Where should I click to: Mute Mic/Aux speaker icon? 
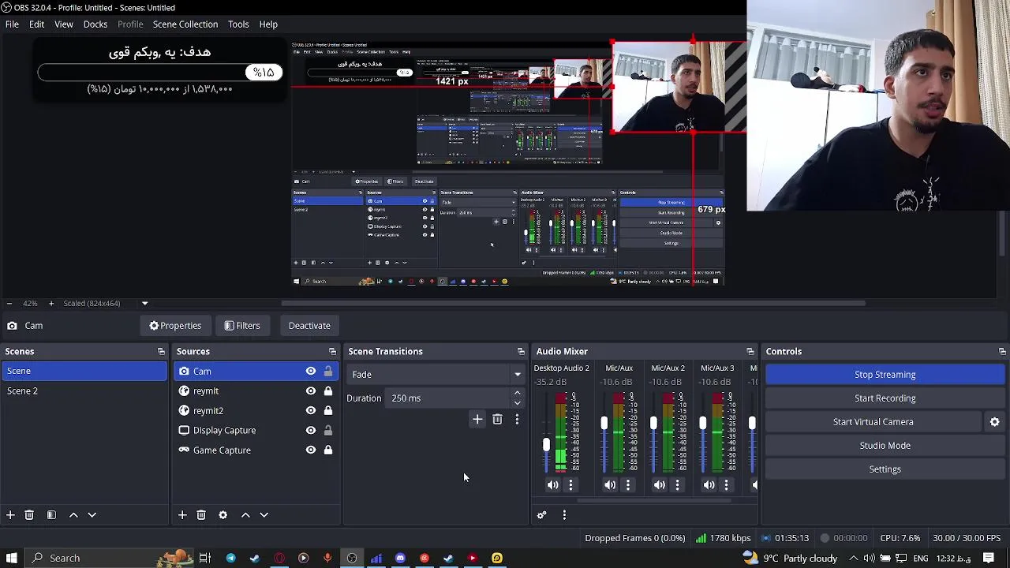pyautogui.click(x=610, y=485)
